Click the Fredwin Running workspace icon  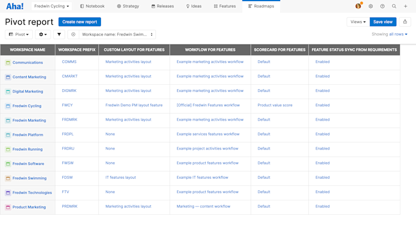(8, 149)
